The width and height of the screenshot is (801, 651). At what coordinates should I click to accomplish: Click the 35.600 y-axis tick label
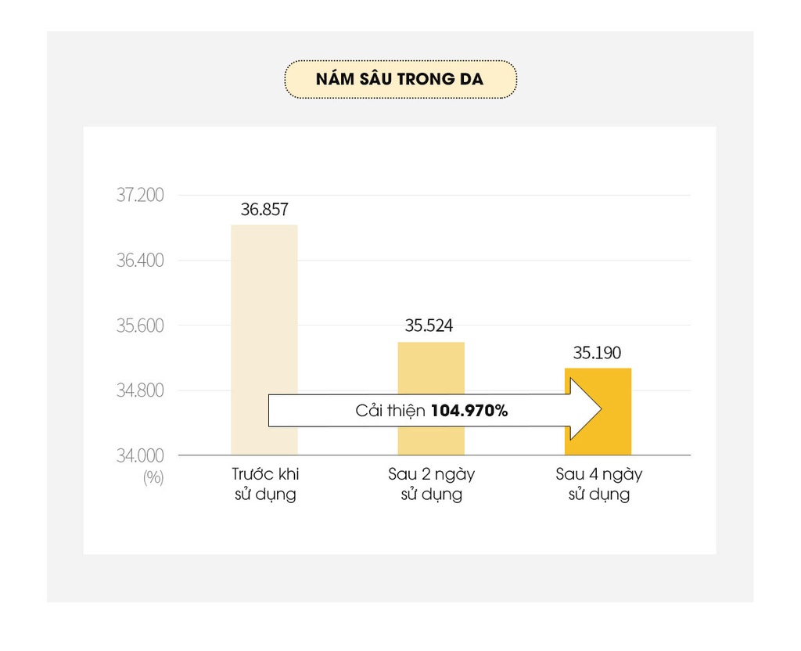tap(140, 325)
